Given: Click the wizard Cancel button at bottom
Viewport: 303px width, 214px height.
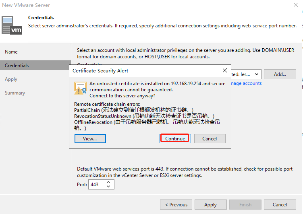Looking at the screenshot, I should pos(280,204).
